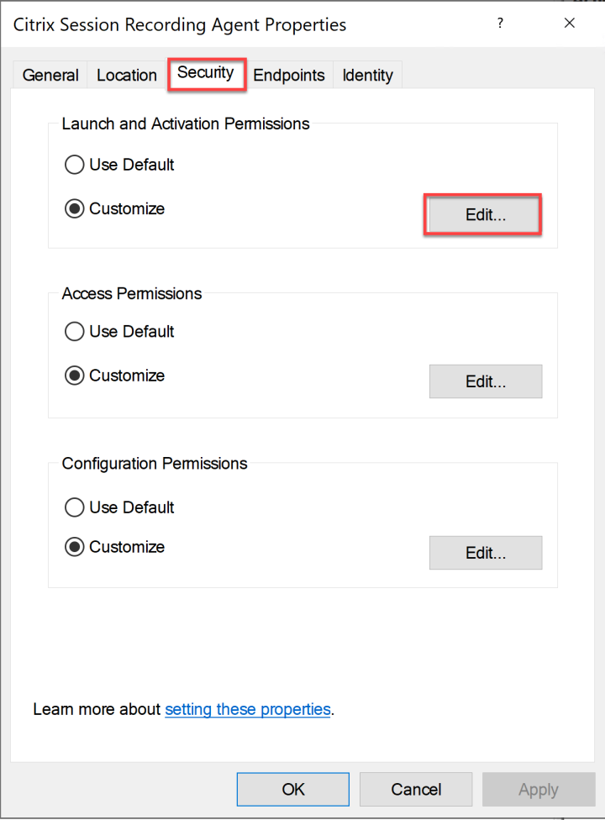Image resolution: width=605 pixels, height=820 pixels.
Task: Cancel the properties dialog
Action: coord(416,789)
